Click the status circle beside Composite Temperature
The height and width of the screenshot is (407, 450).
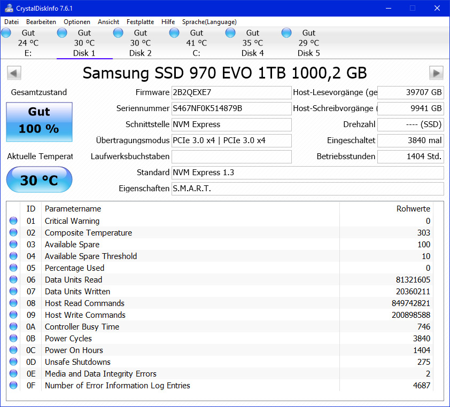[x=13, y=232]
